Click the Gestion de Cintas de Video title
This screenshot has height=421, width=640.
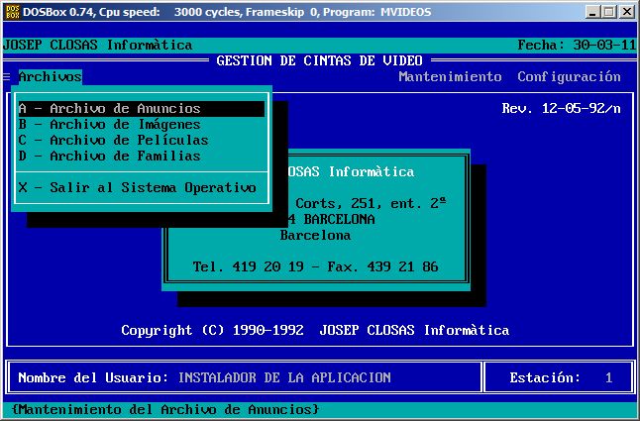[319, 60]
